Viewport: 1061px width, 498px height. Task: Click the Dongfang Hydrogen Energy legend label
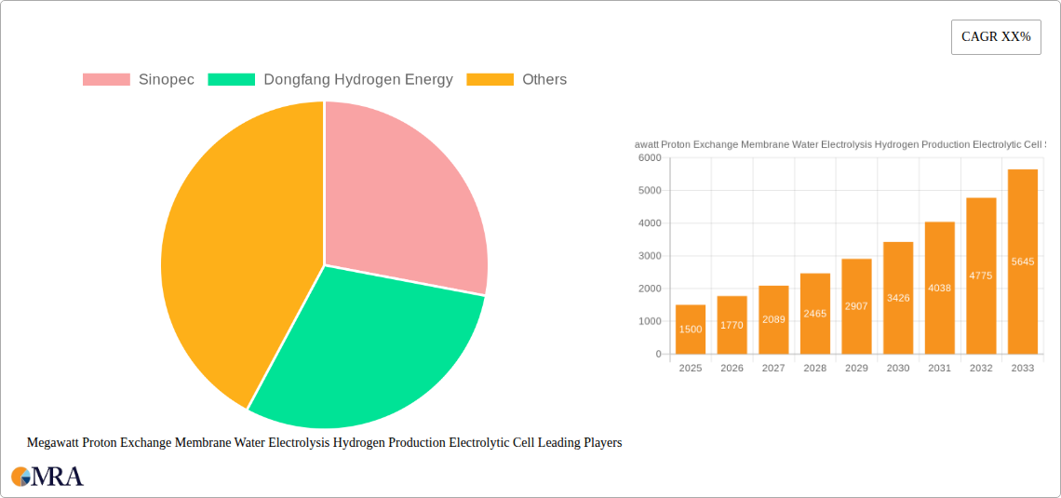tap(358, 80)
